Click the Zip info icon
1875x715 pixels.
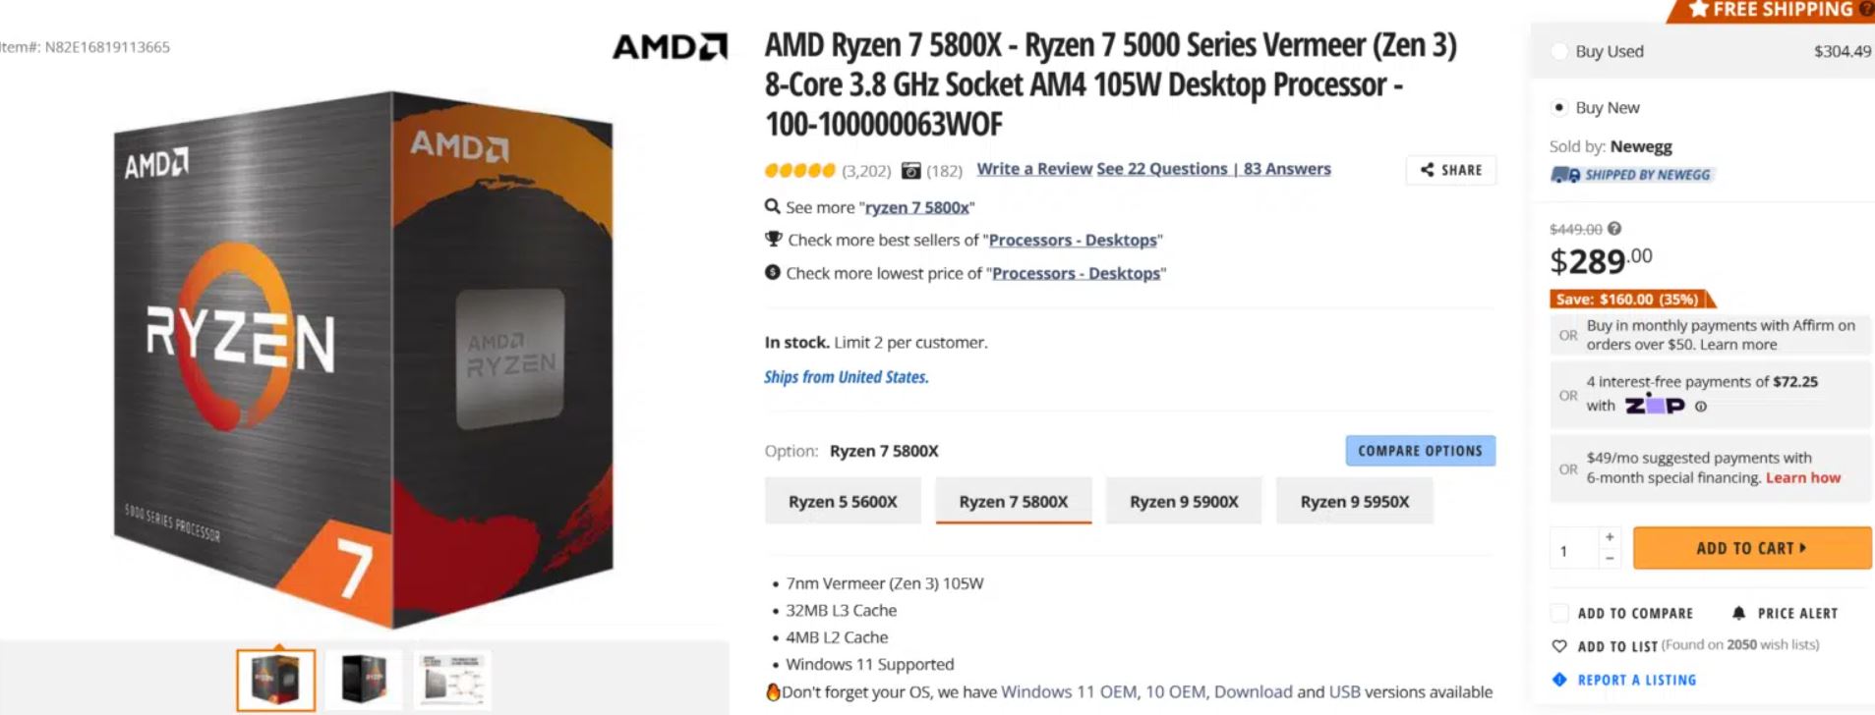click(x=1701, y=407)
